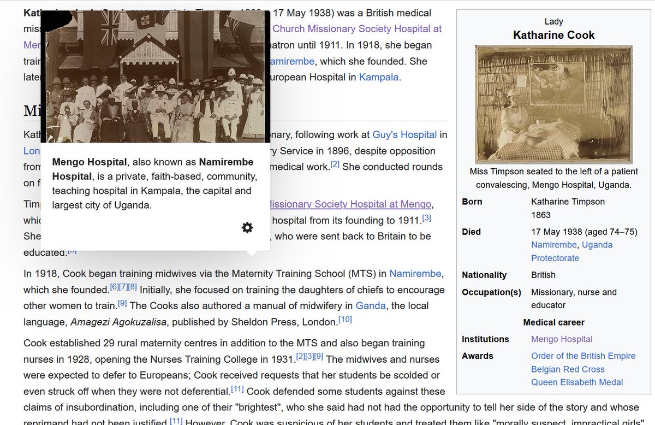Jump to citation [6] after she founded
This screenshot has width=655, height=425.
click(114, 286)
